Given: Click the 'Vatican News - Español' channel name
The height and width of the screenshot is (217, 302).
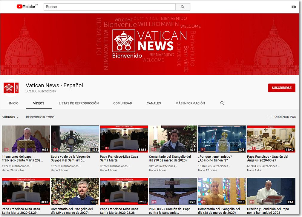Looking at the screenshot, I should click(54, 85).
